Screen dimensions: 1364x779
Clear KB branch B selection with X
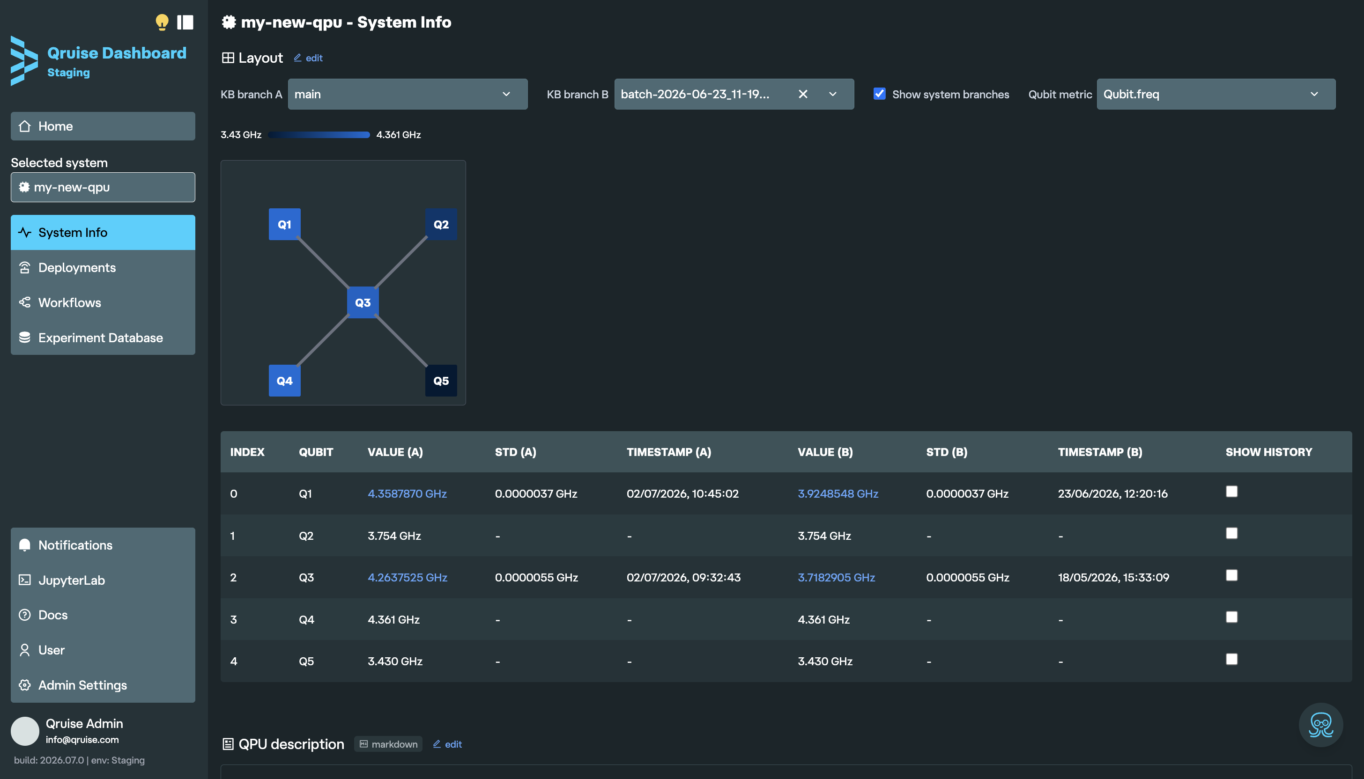(803, 94)
